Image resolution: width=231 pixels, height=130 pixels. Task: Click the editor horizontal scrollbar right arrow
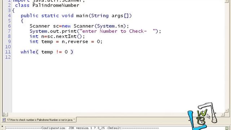pyautogui.click(x=223, y=114)
